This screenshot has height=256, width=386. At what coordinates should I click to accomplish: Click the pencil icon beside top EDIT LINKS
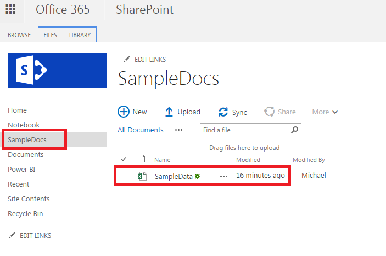[127, 59]
